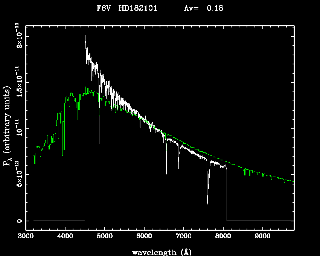Click the 0 tick label on y-axis
320x256 pixels.
tap(18, 221)
